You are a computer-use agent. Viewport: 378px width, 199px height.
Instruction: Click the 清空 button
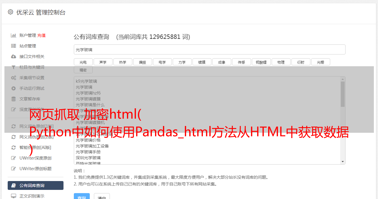(102, 197)
